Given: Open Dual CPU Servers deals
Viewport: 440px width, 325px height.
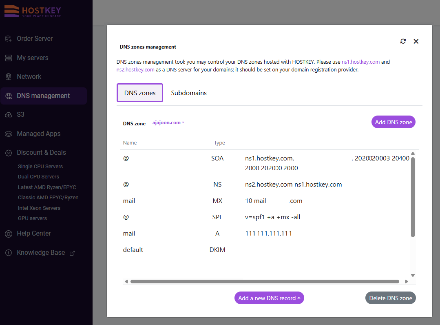Looking at the screenshot, I should click(38, 177).
